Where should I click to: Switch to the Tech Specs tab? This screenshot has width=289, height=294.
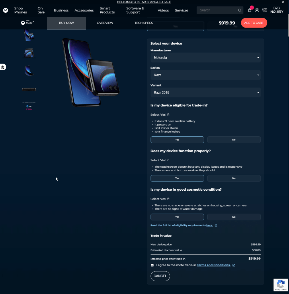tap(144, 23)
